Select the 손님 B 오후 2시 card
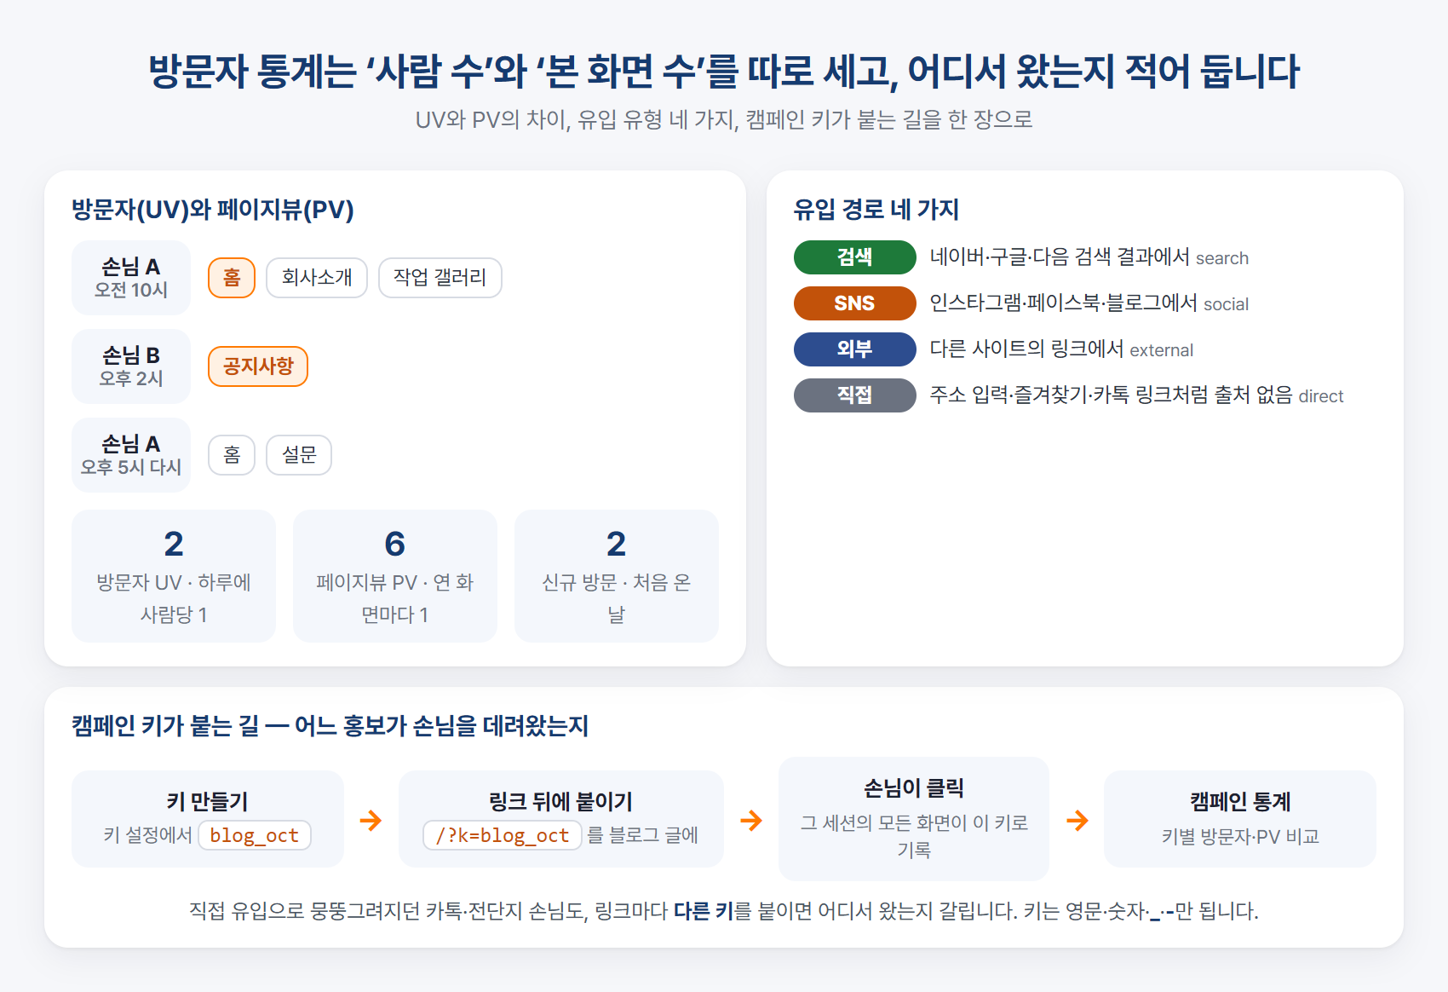The image size is (1448, 992). [x=131, y=366]
